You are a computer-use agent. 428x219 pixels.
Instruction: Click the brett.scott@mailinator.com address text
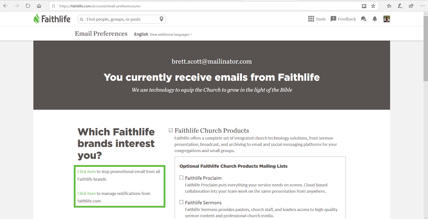pyautogui.click(x=212, y=61)
